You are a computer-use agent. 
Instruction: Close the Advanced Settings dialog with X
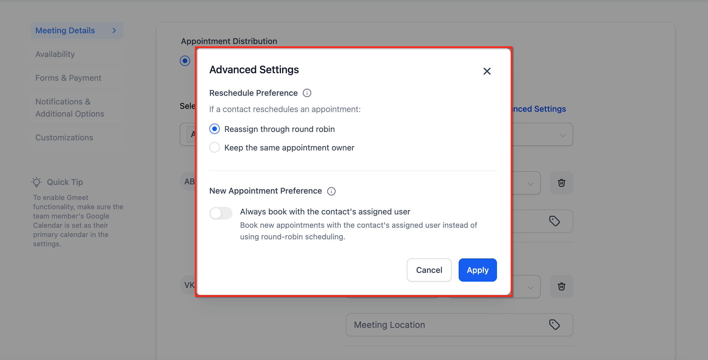[x=487, y=71]
